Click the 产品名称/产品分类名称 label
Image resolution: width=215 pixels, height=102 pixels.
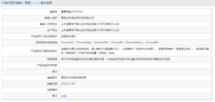tap(44, 36)
